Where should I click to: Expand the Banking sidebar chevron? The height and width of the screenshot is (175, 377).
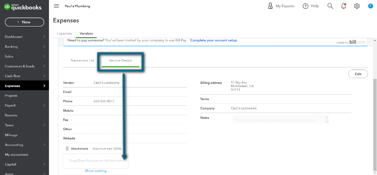pyautogui.click(x=44, y=47)
